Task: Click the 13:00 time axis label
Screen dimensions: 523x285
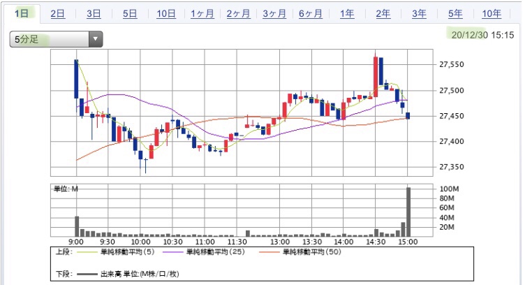Action: click(280, 242)
